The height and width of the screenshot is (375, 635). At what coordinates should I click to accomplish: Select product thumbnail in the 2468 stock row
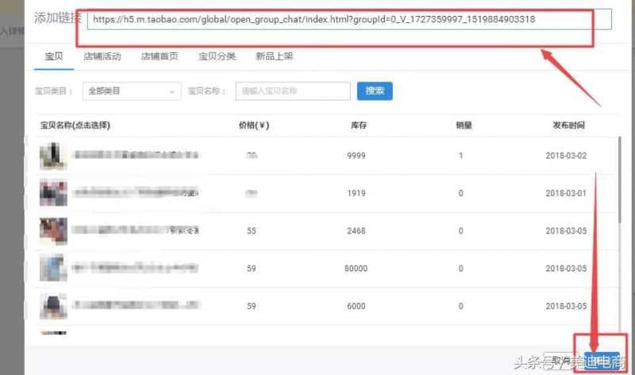coord(53,231)
